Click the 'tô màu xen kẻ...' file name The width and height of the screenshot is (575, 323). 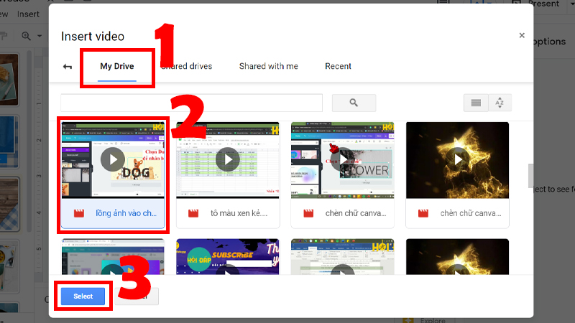[239, 213]
